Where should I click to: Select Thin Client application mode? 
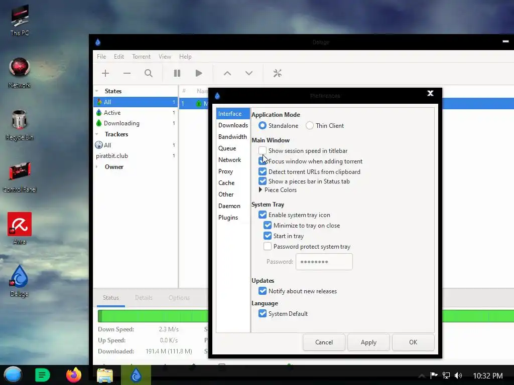point(310,125)
